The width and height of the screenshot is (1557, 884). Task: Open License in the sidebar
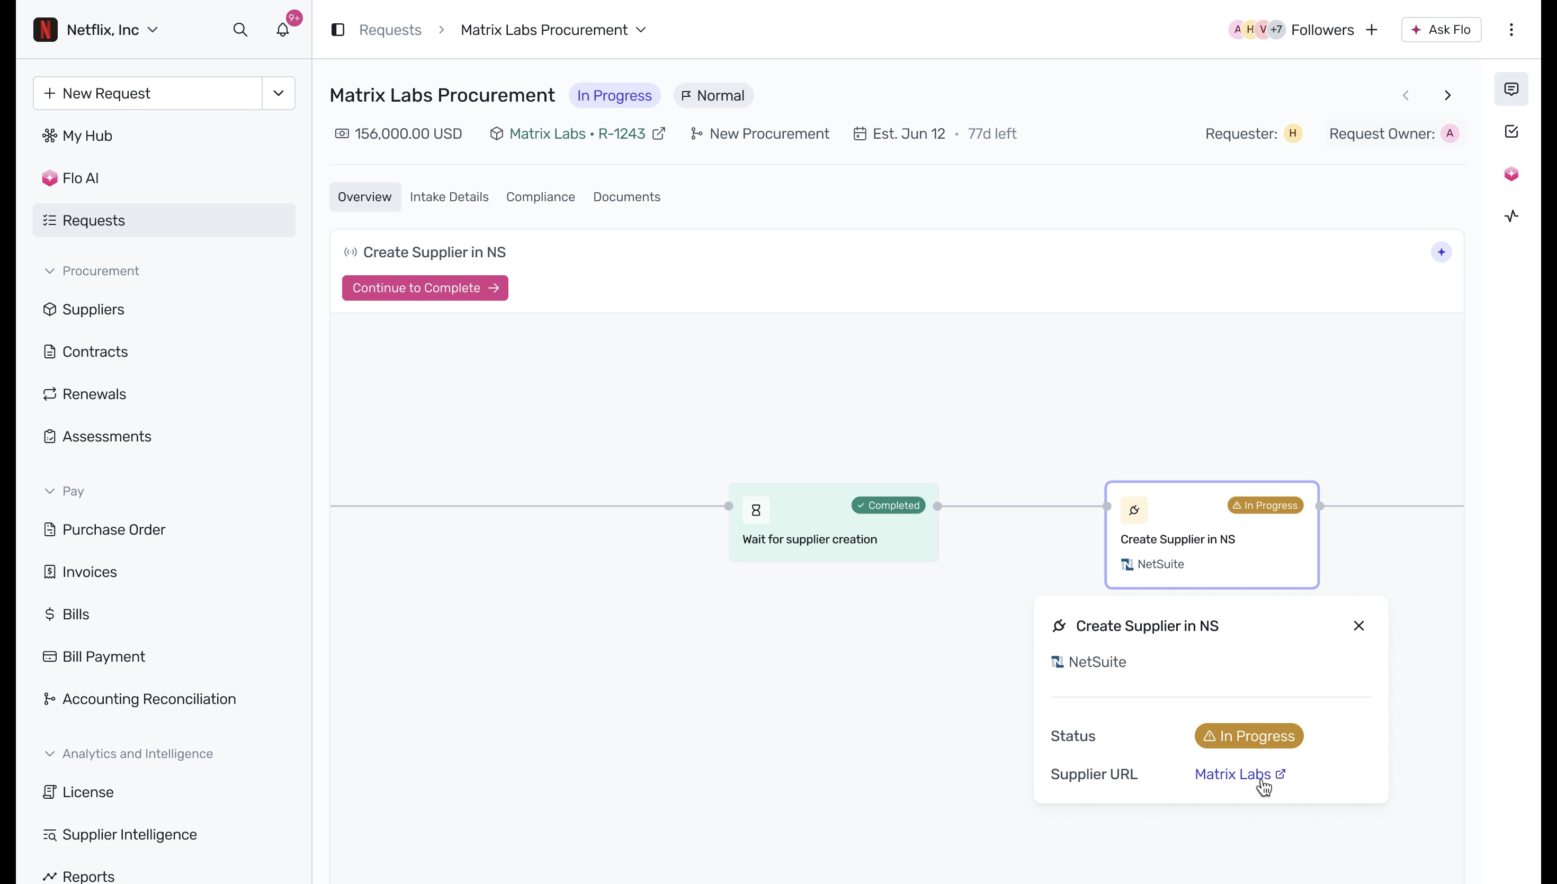(x=164, y=792)
